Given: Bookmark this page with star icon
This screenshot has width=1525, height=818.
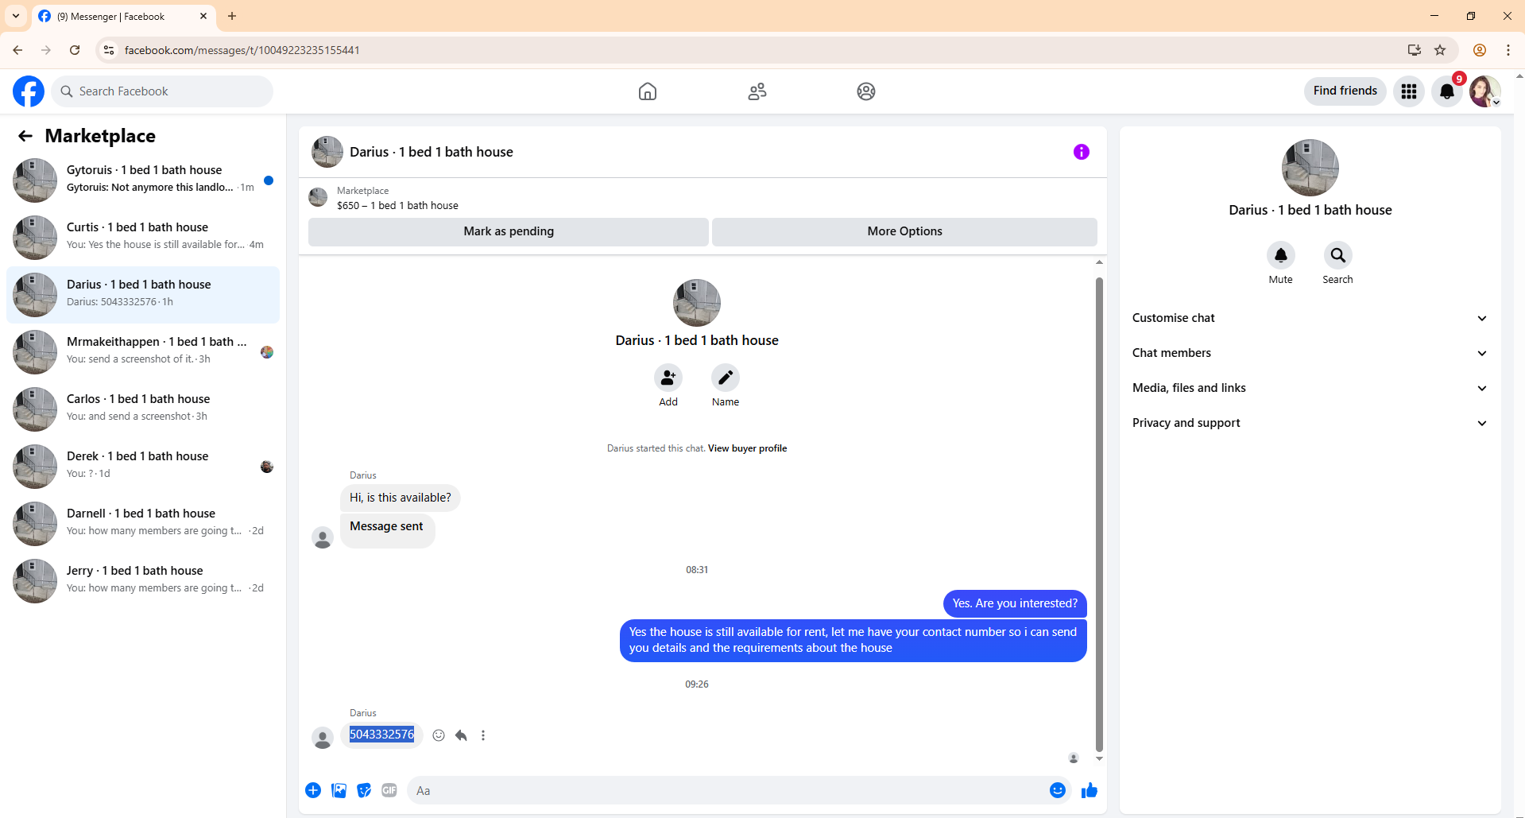Looking at the screenshot, I should pyautogui.click(x=1440, y=50).
